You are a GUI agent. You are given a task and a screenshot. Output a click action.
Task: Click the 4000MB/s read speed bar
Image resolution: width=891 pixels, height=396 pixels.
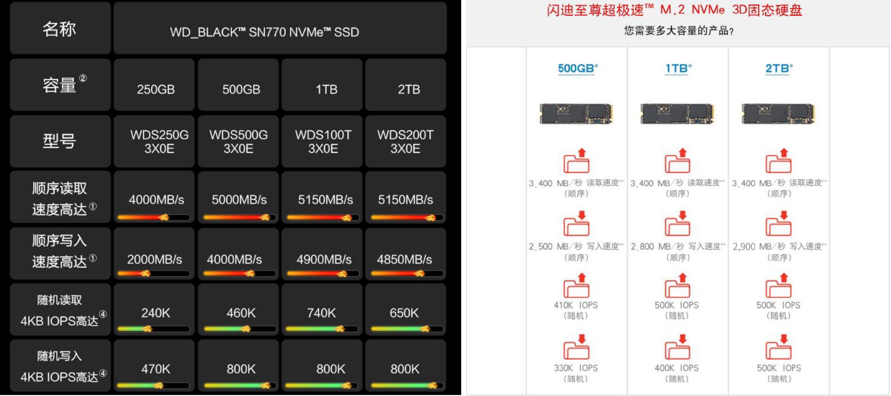(x=153, y=217)
